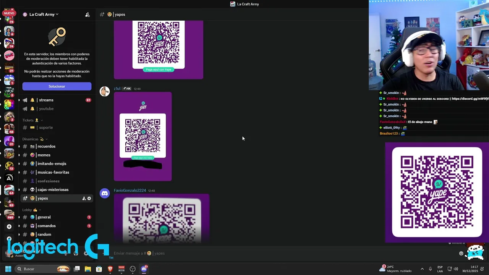The width and height of the screenshot is (489, 275).
Task: Open the random channel
Action: pos(56,235)
